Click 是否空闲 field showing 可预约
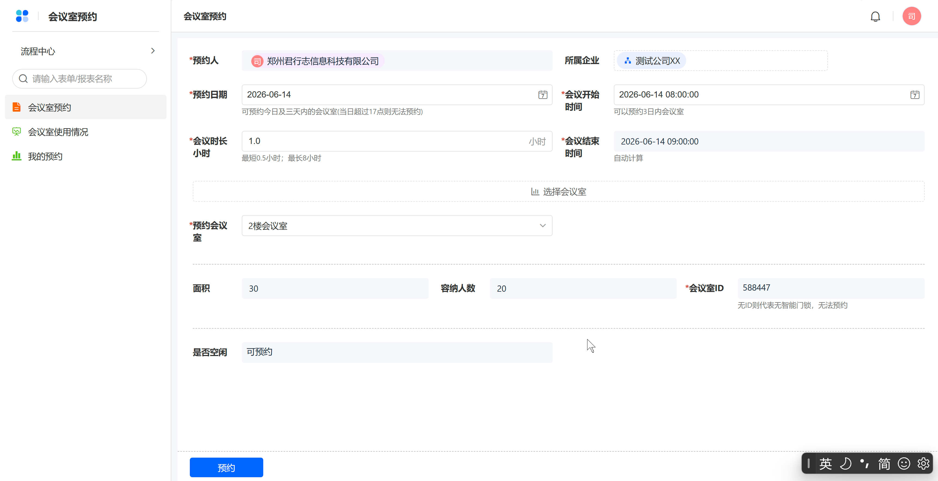The image size is (938, 481). point(397,352)
